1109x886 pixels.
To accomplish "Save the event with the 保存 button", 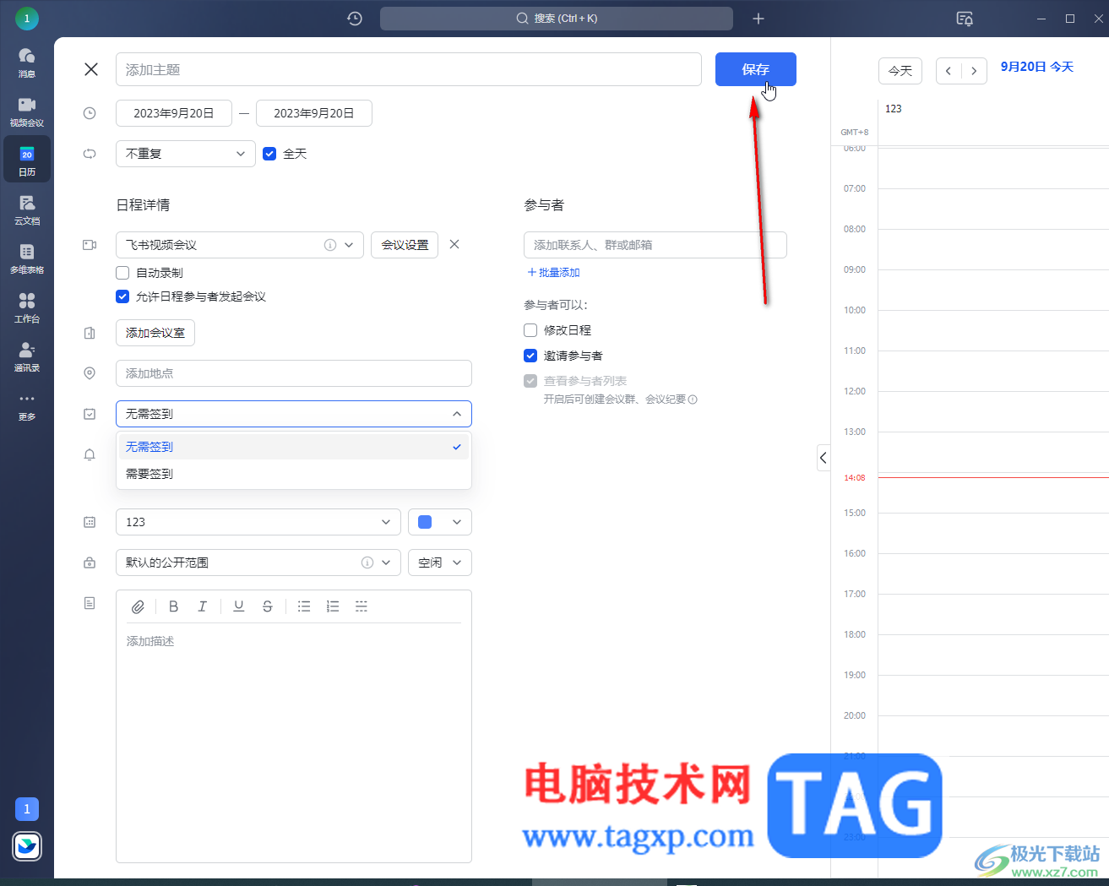I will [x=756, y=69].
